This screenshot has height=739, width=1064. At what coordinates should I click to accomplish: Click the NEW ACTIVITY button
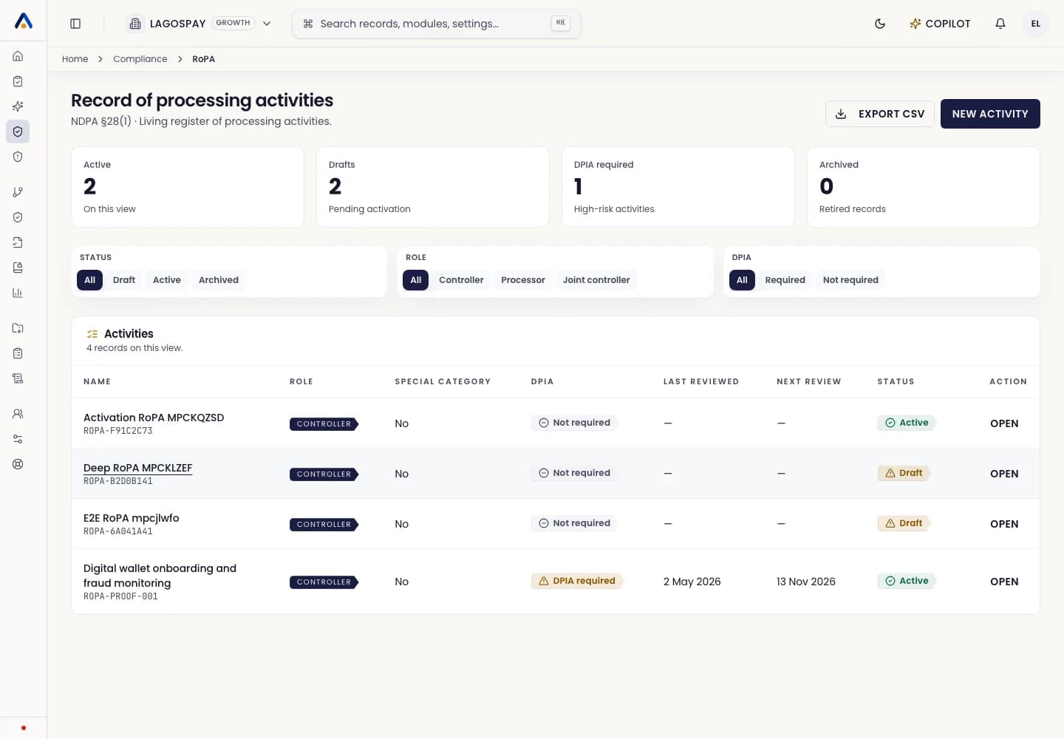[x=990, y=114]
